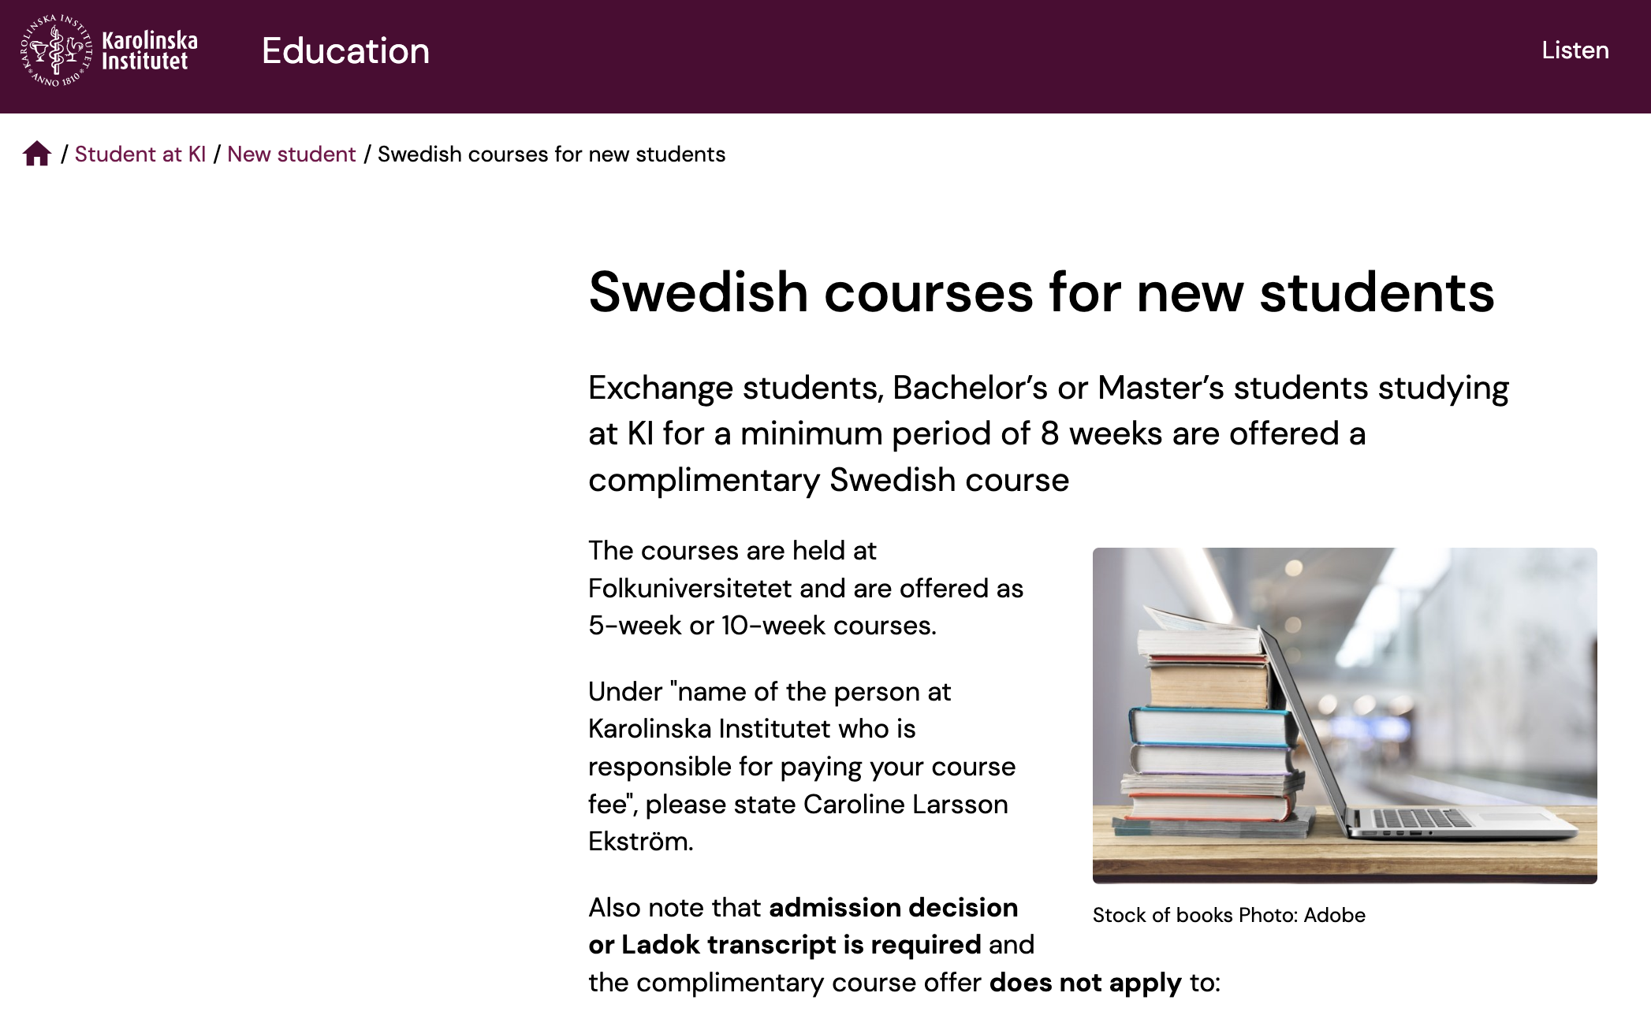This screenshot has height=1015, width=1651.
Task: Click the paragraph mentioning Folkuniversitetet courses
Action: point(806,588)
